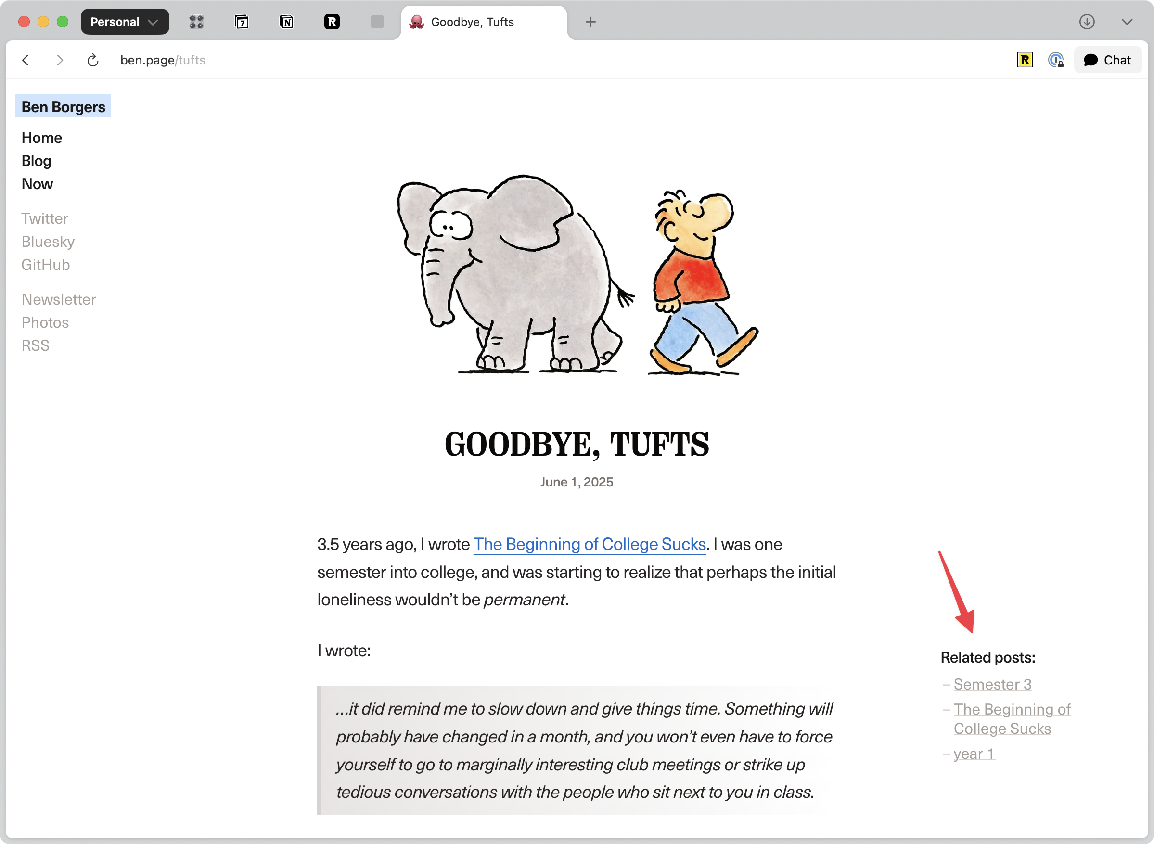Open the Notion pinned tab
This screenshot has height=844, width=1154.
pyautogui.click(x=287, y=22)
